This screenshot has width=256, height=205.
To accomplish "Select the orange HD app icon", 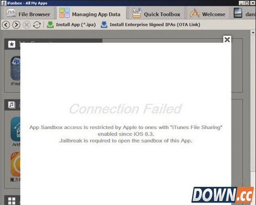I will (15, 164).
